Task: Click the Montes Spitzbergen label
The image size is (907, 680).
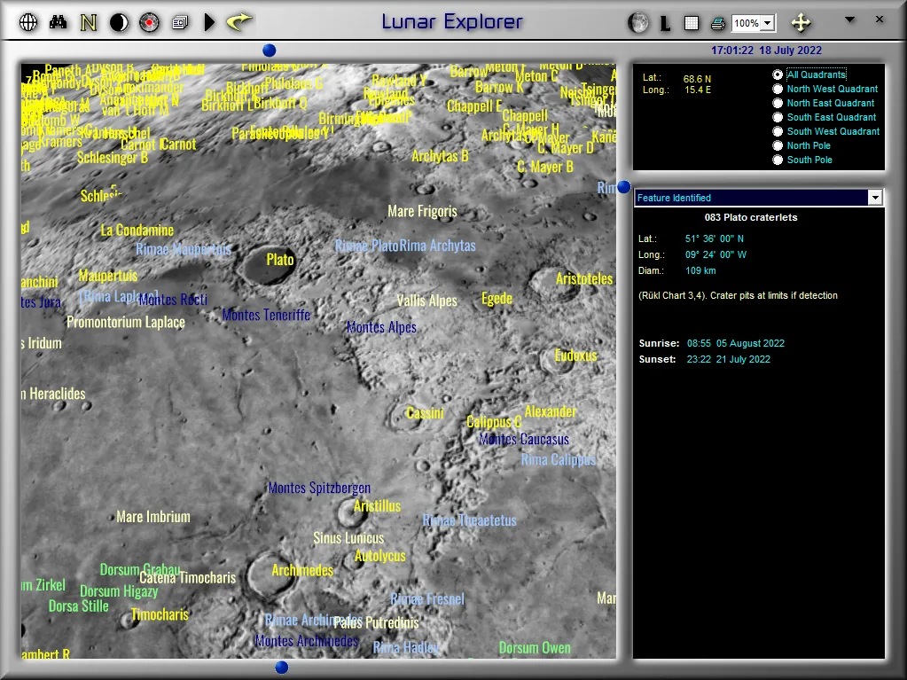Action: coord(319,488)
